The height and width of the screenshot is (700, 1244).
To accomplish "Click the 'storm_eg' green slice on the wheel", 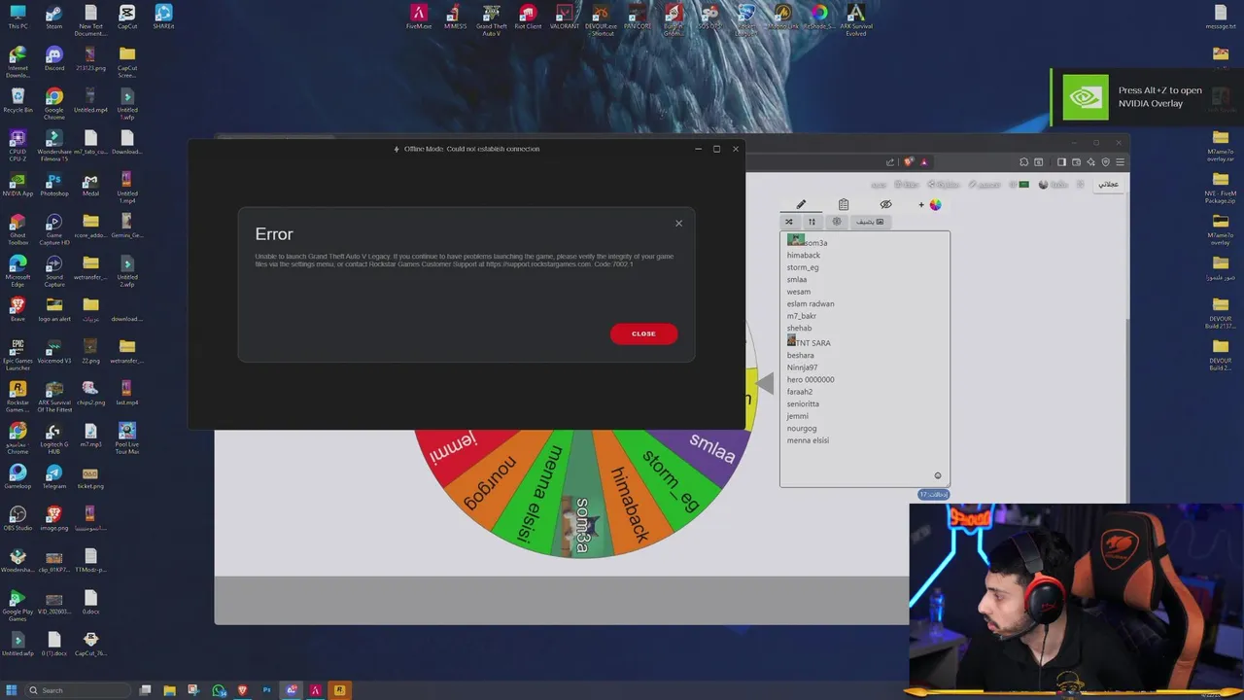I will tap(671, 481).
